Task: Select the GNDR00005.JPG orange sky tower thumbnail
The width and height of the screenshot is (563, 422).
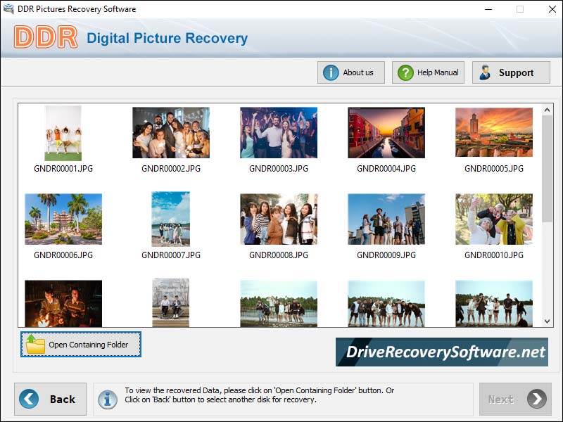Action: (494, 132)
